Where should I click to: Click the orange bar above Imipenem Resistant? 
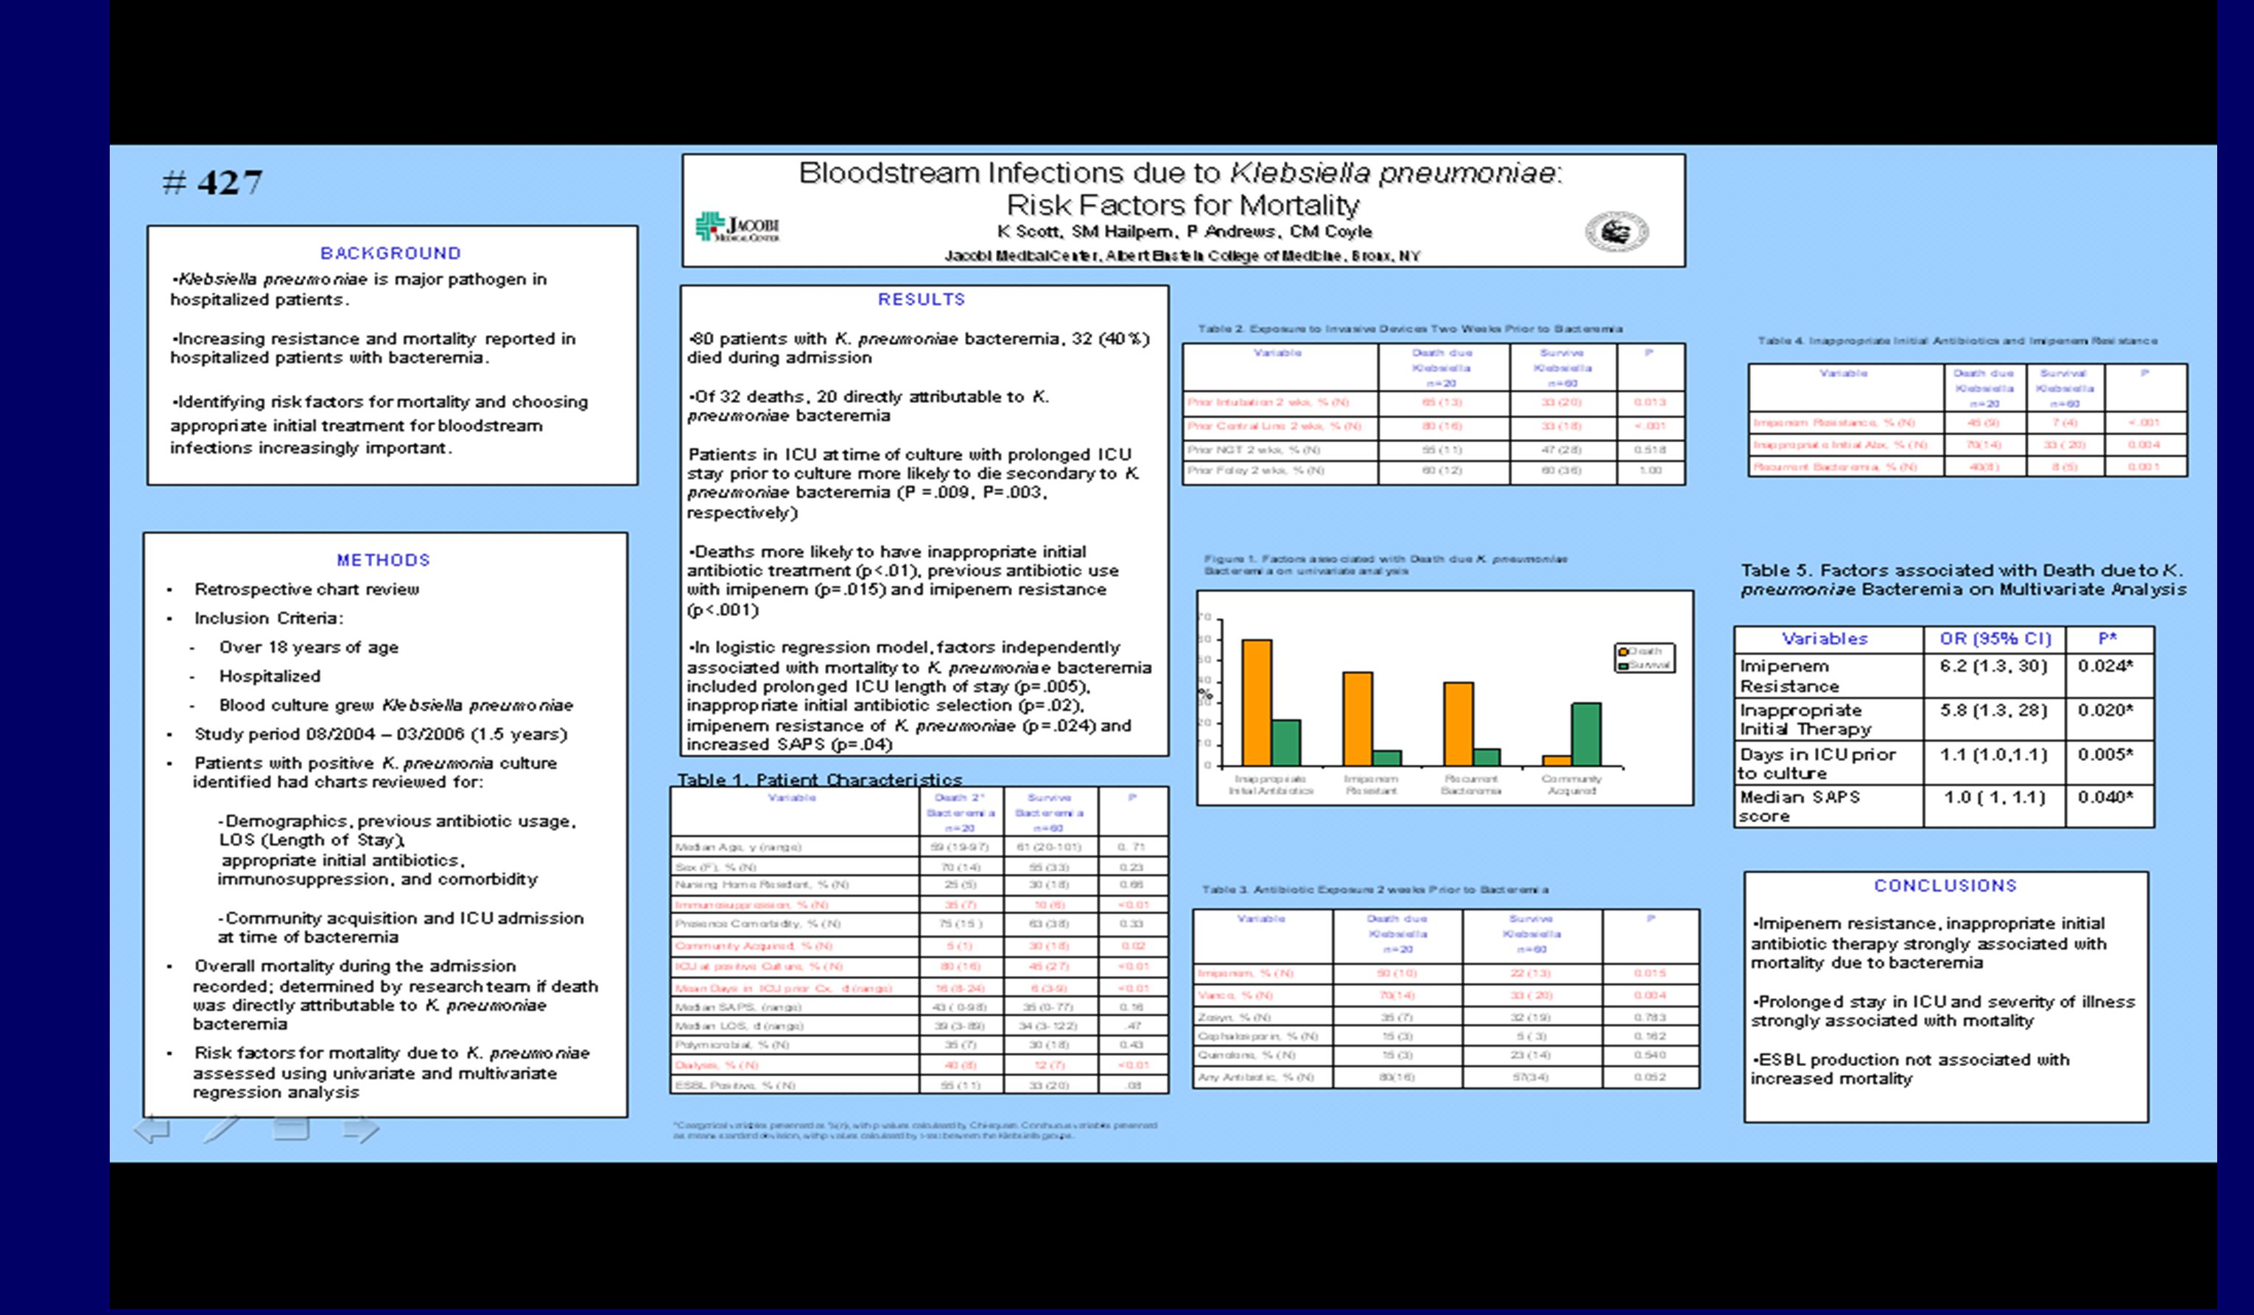(1358, 719)
